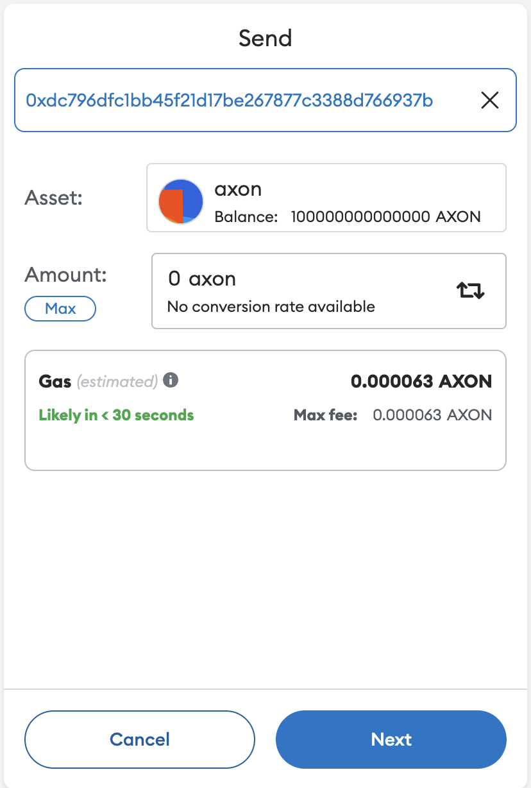Click the 'Asset:' label
This screenshot has width=531, height=788.
click(54, 198)
